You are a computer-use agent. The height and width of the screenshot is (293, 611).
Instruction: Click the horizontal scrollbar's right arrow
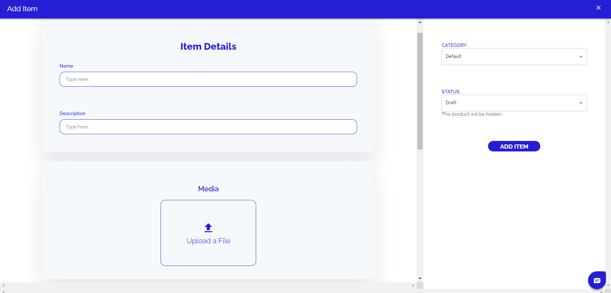413,286
